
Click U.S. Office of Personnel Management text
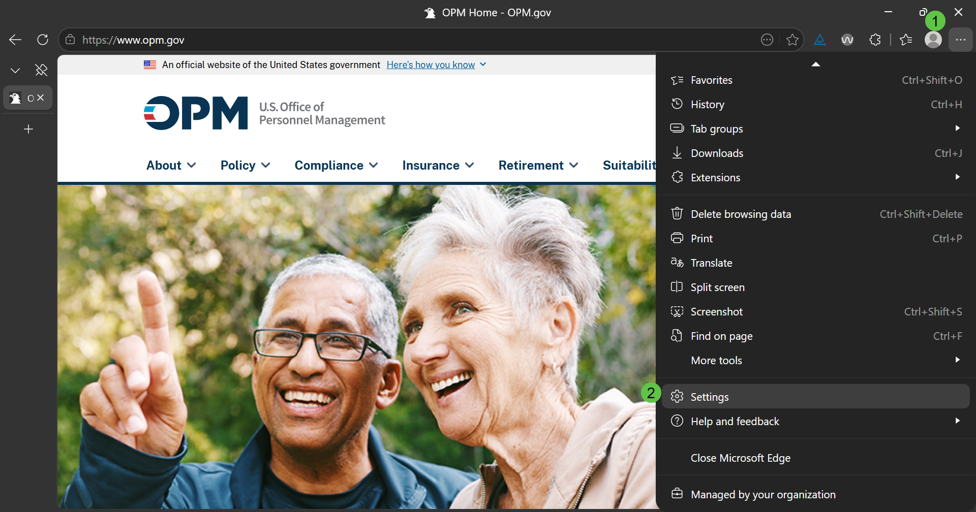(x=322, y=113)
